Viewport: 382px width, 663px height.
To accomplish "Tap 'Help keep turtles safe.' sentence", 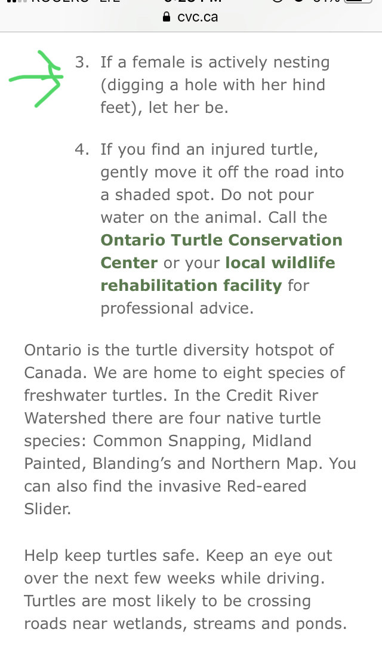I will pos(112,555).
